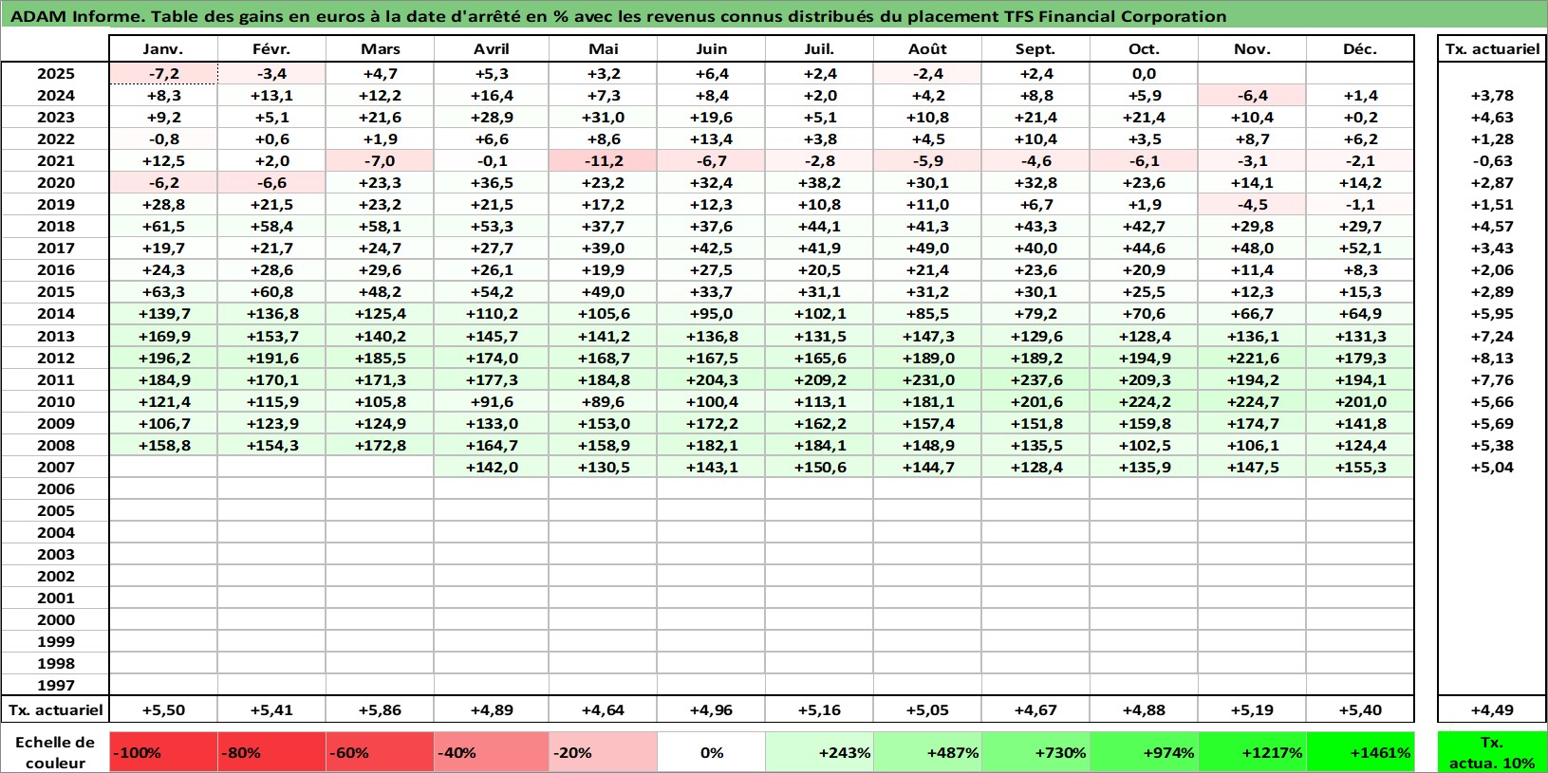This screenshot has height=773, width=1548.
Task: Select the Janv. column header
Action: (163, 48)
